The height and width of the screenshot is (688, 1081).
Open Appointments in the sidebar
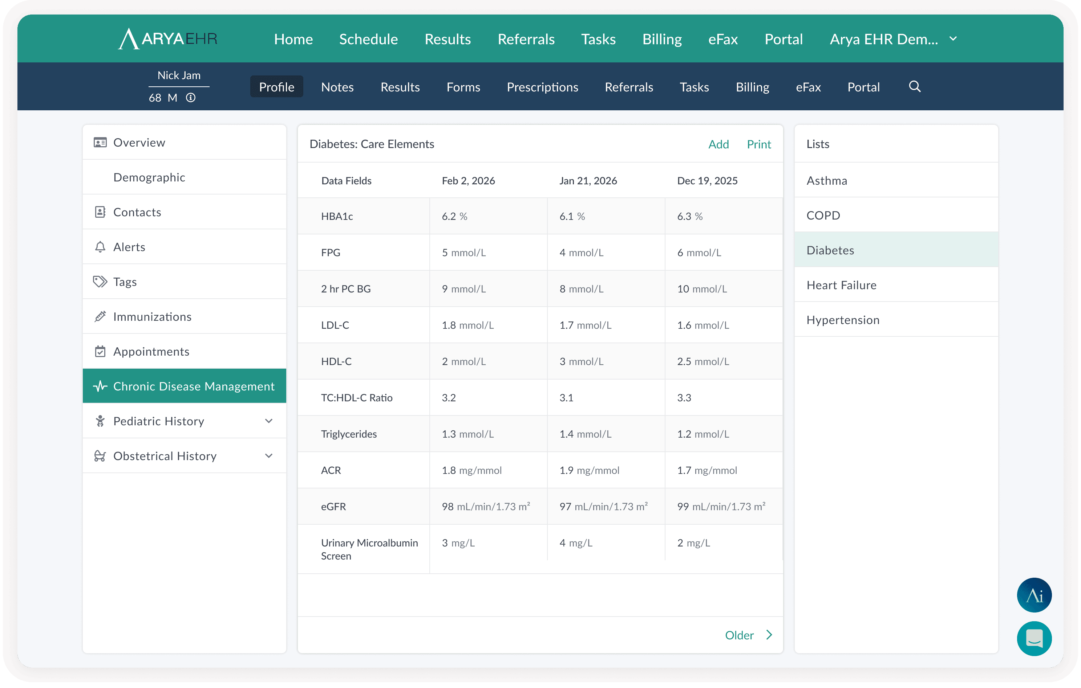[184, 351]
